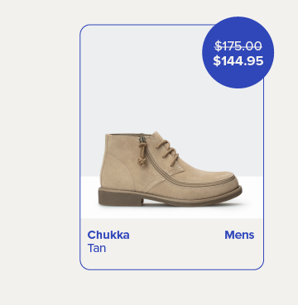Select the Mens category label

(x=239, y=235)
